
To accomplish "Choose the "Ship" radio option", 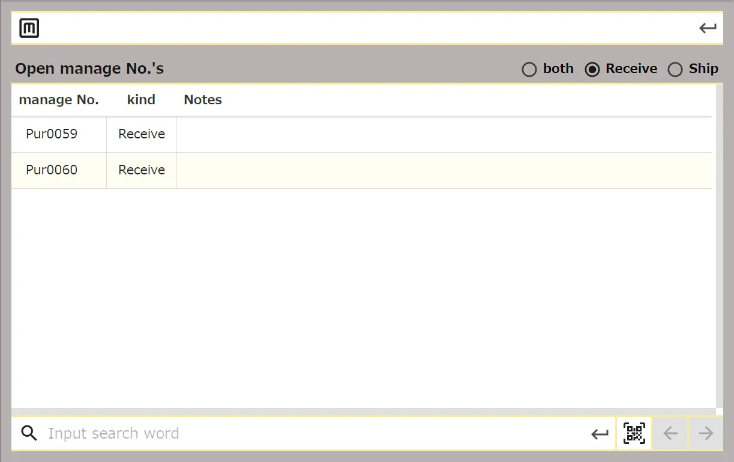I will coord(675,70).
